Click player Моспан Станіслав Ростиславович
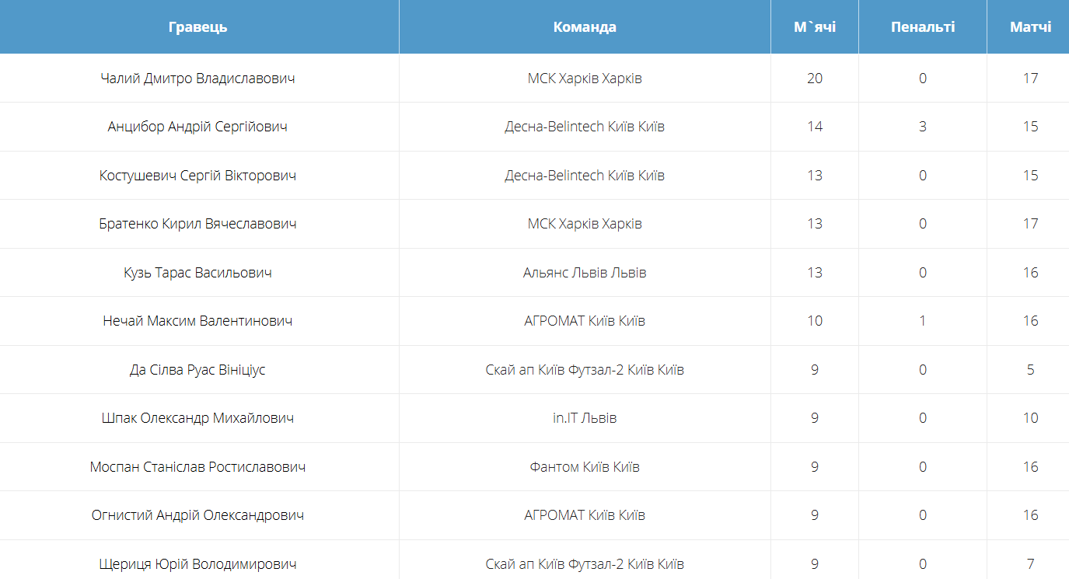 click(x=198, y=467)
